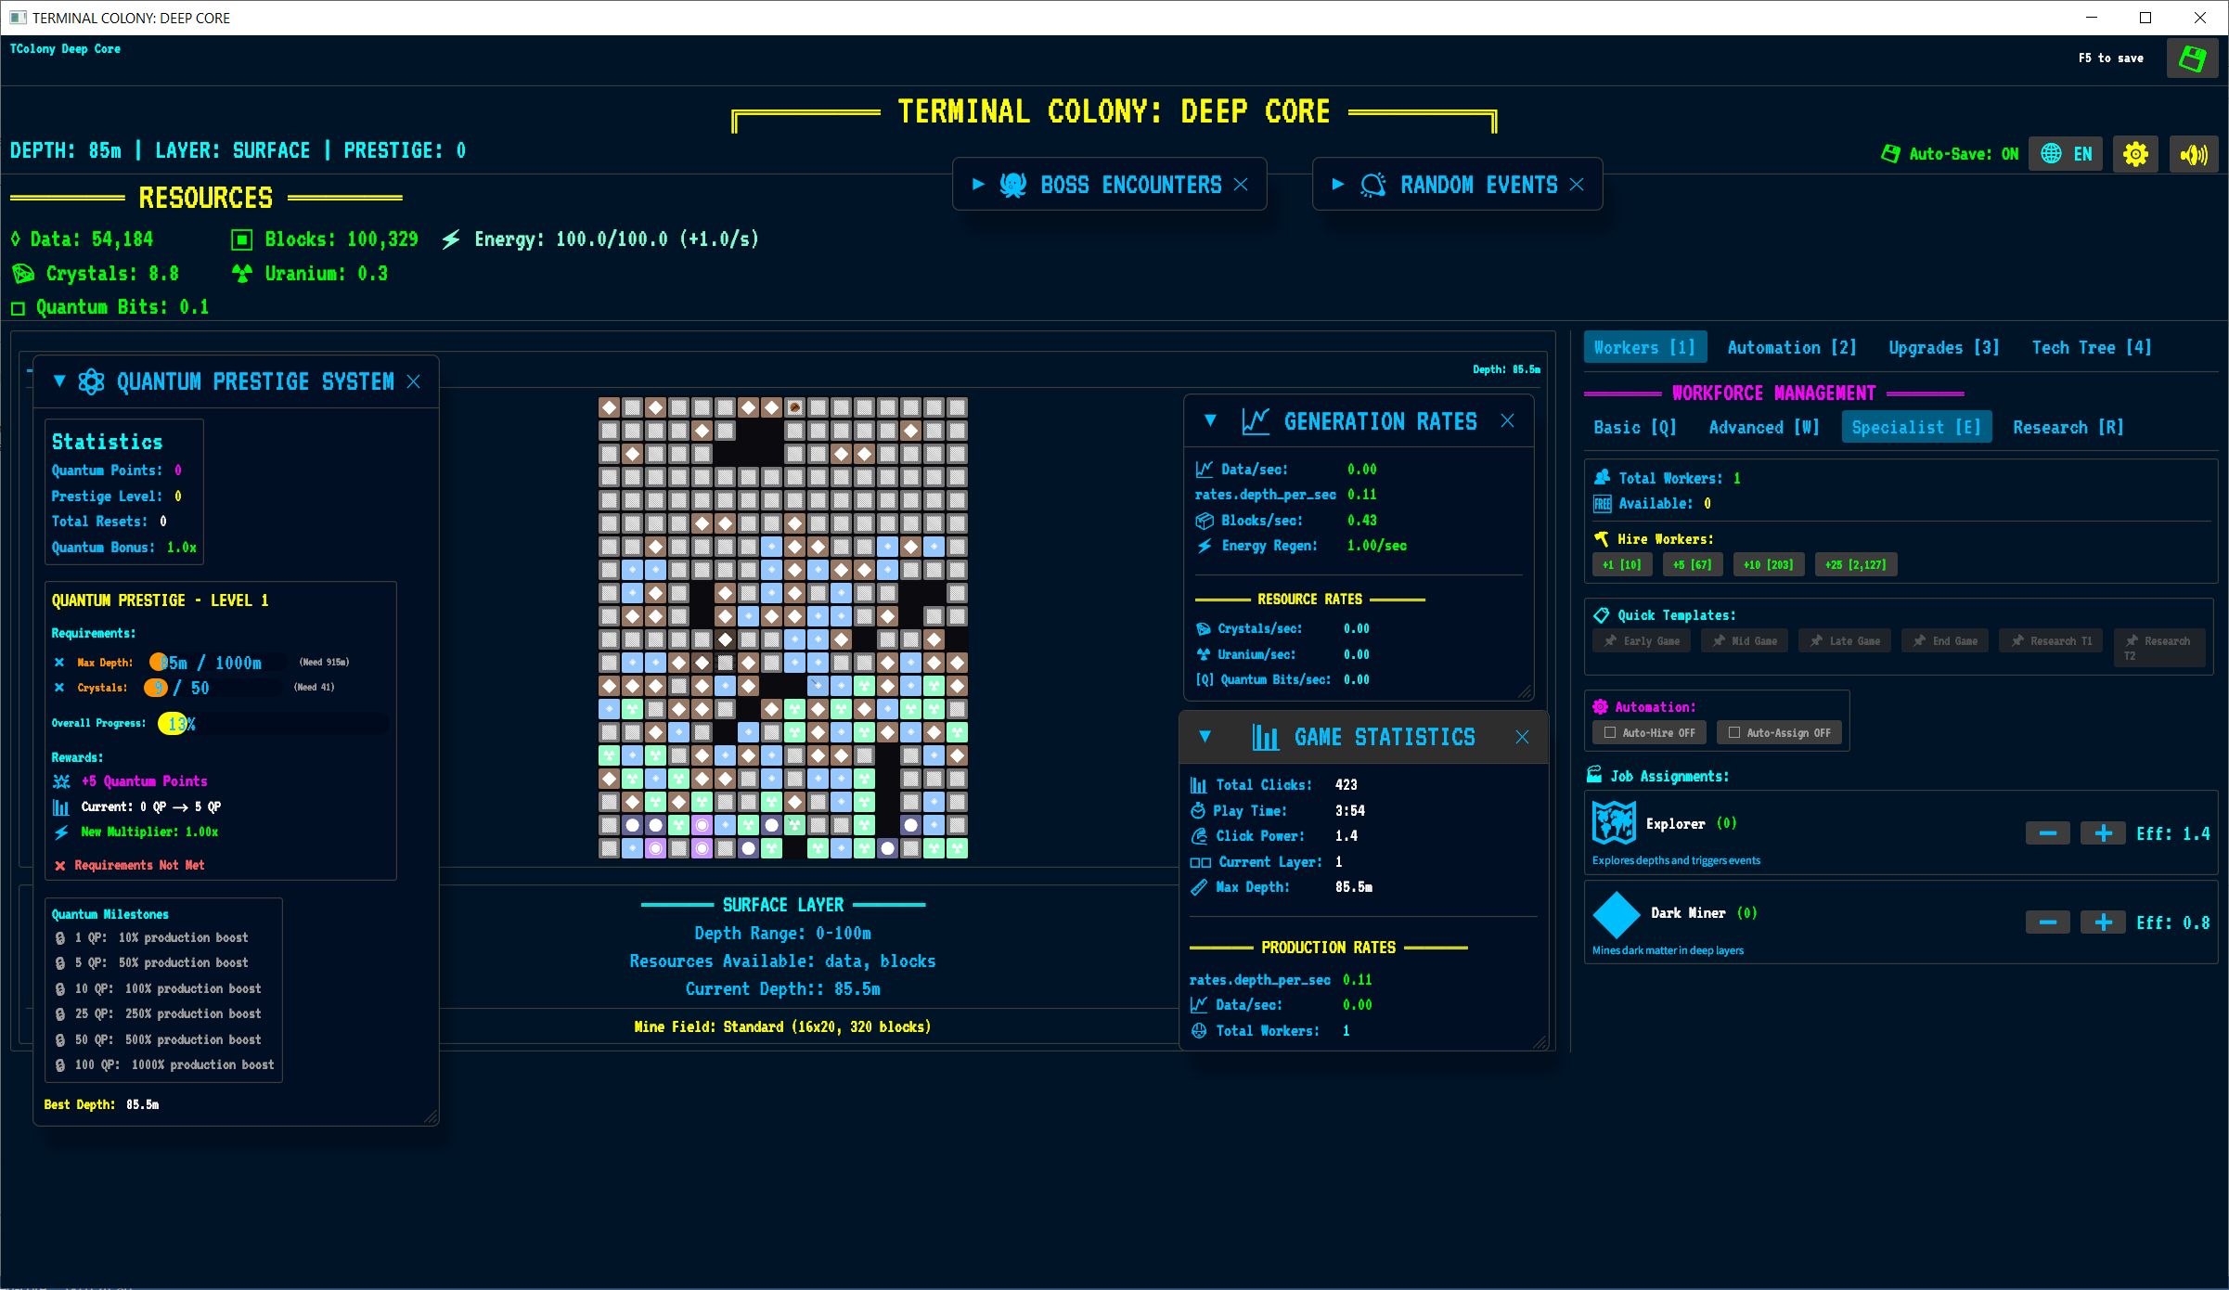2229x1290 pixels.
Task: Hire one worker with +1 button
Action: (x=1621, y=564)
